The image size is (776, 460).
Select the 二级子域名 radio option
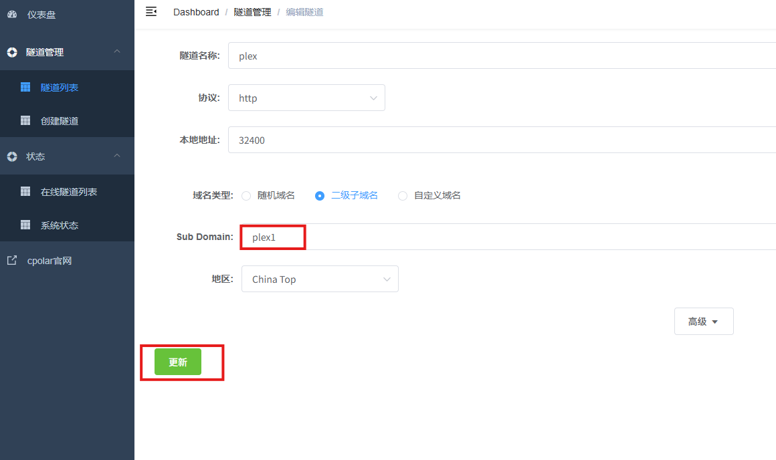320,196
